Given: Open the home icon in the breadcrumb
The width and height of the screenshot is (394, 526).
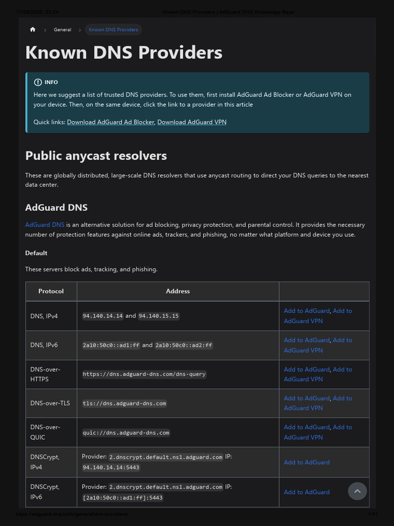Looking at the screenshot, I should tap(32, 29).
